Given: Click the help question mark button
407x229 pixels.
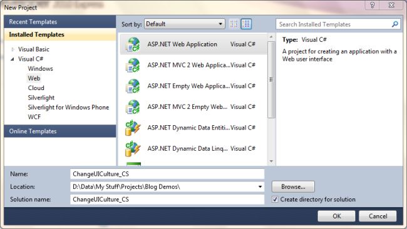Looking at the screenshot, I should (x=372, y=5).
